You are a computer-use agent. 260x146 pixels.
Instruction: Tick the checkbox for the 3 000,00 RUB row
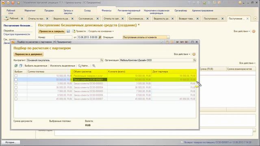coord(16,84)
